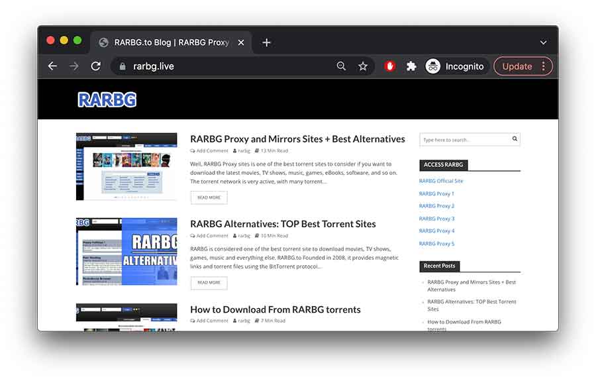Click the RARBG logo in the header
This screenshot has height=381, width=596.
click(107, 99)
